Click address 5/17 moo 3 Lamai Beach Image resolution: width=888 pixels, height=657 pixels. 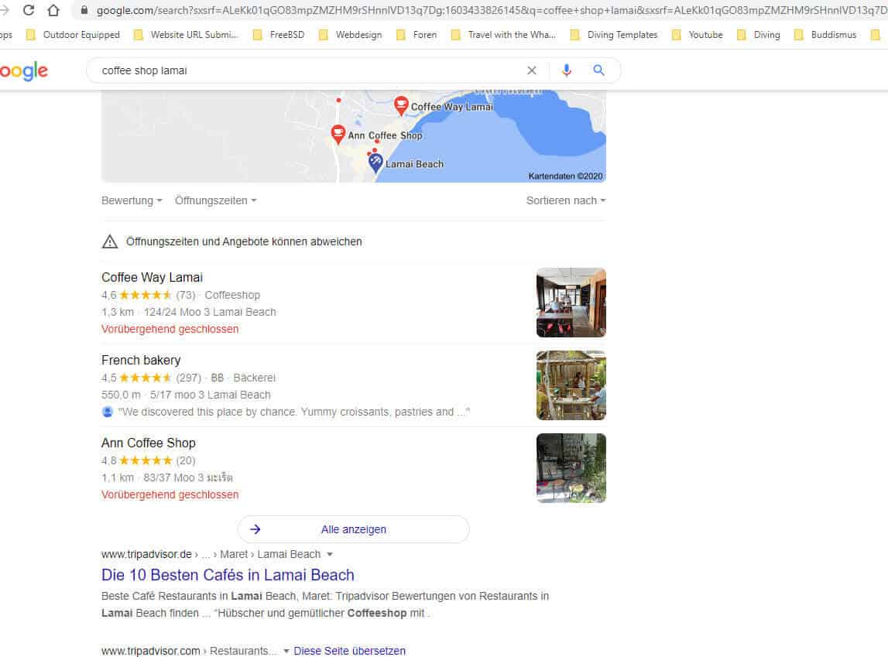pyautogui.click(x=210, y=395)
